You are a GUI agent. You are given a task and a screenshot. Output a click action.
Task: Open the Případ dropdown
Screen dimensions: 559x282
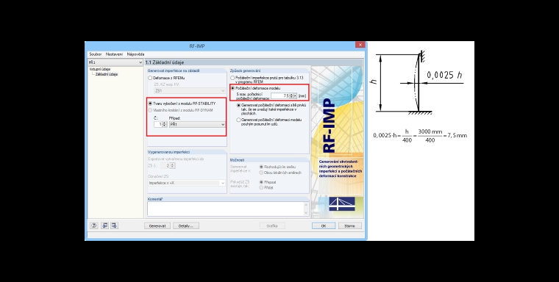(x=197, y=124)
